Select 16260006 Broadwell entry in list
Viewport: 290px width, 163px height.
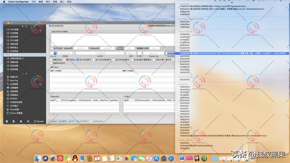[x=223, y=136]
